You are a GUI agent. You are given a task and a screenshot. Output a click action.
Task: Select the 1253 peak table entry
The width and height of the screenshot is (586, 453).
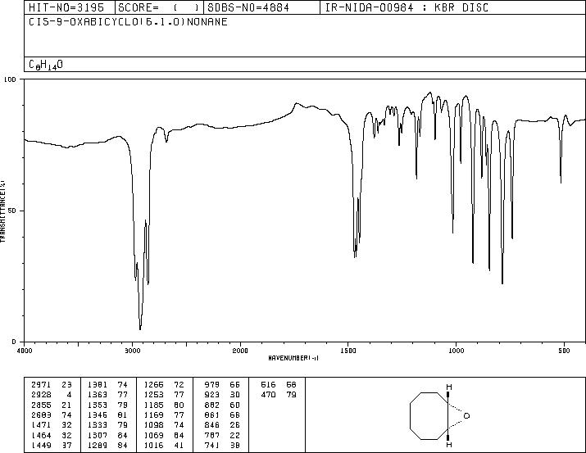pyautogui.click(x=164, y=395)
